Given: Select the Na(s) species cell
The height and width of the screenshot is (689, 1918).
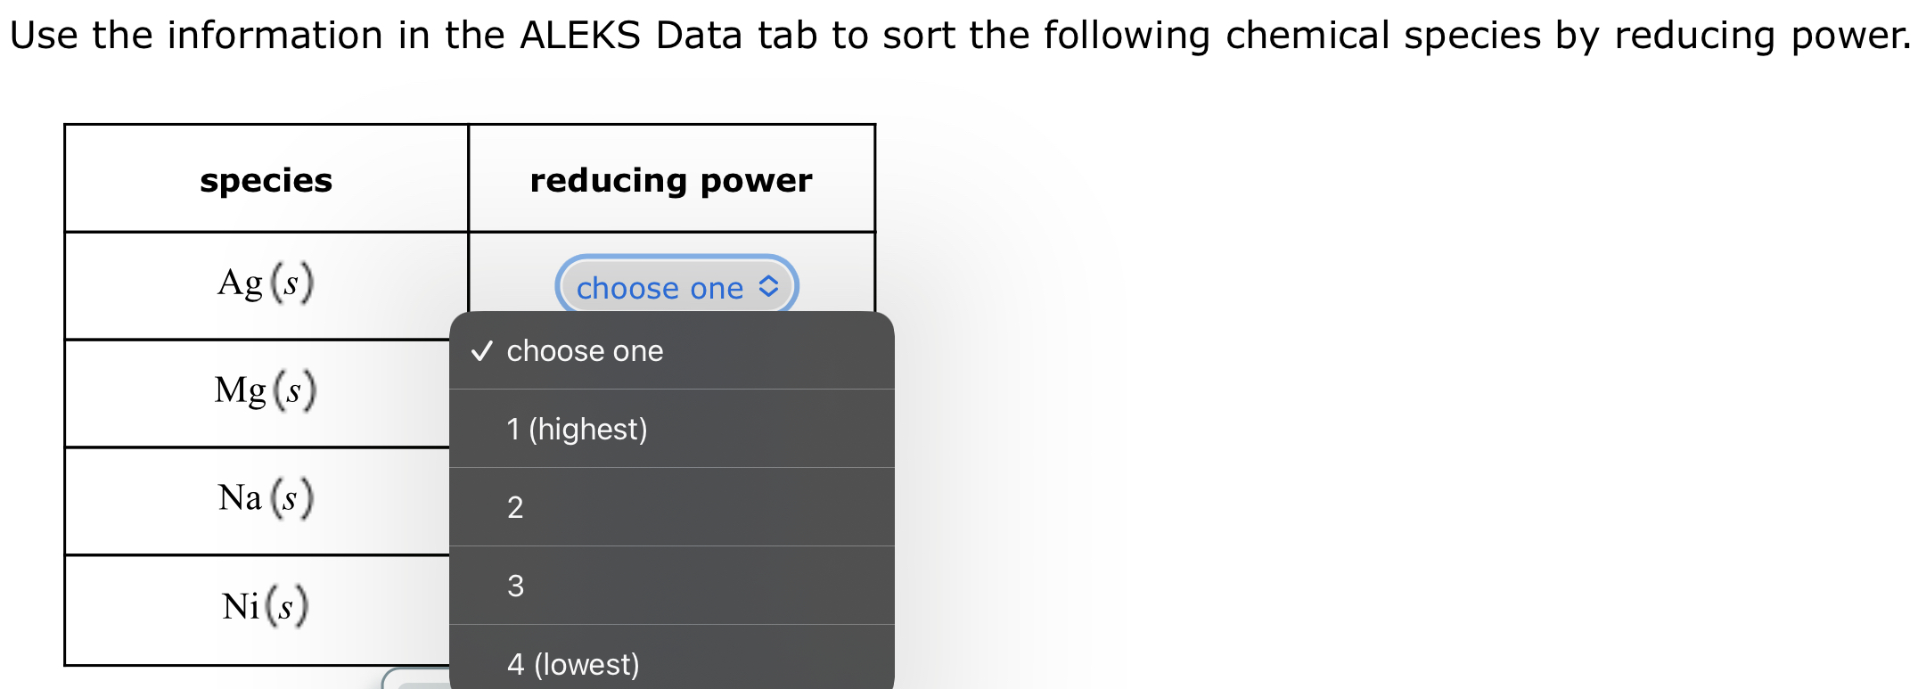Looking at the screenshot, I should click(x=266, y=499).
